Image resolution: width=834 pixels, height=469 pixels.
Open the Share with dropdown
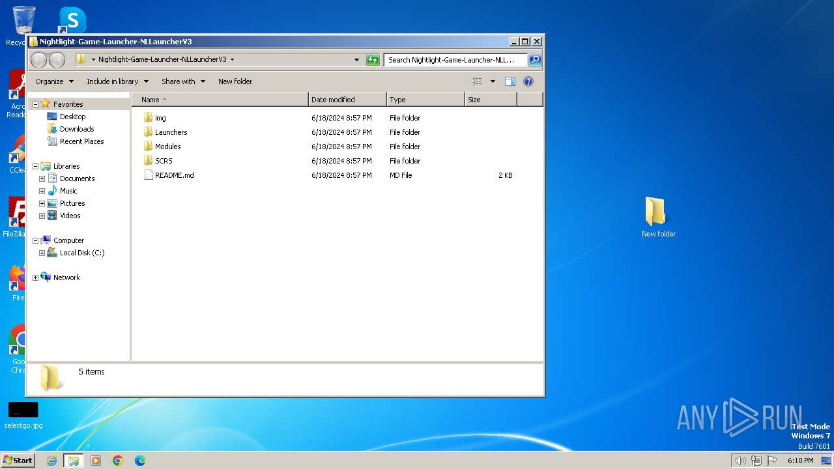[183, 81]
